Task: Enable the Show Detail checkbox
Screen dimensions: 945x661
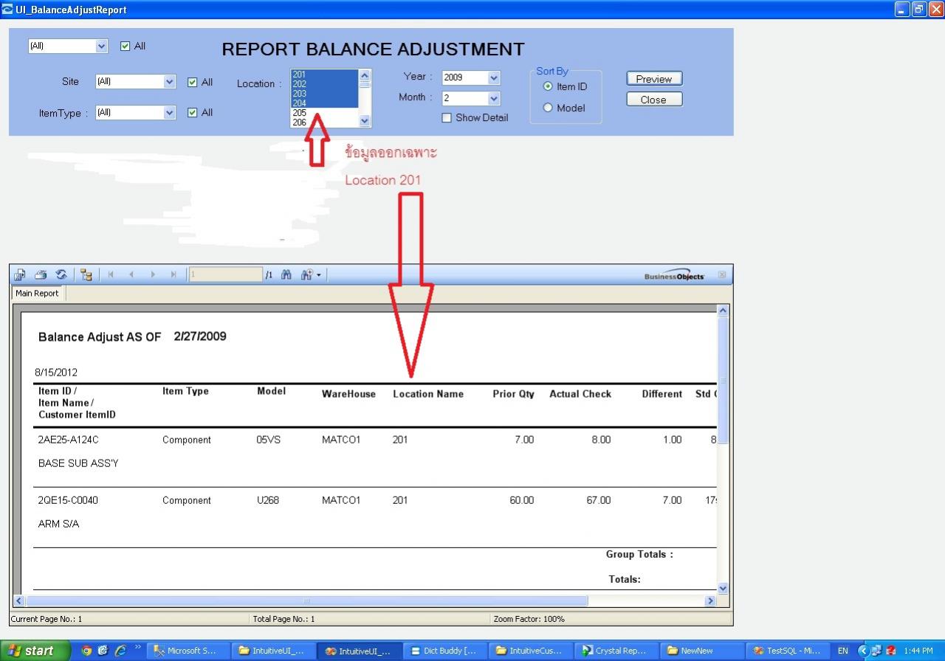Action: tap(447, 118)
